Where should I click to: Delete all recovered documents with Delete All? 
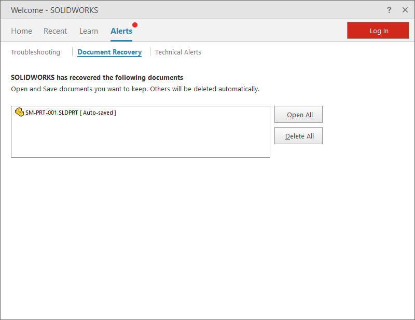298,135
